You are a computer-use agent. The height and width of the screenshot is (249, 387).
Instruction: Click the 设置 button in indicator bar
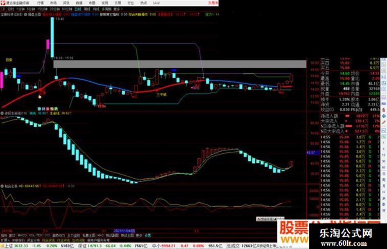pyautogui.click(x=147, y=236)
